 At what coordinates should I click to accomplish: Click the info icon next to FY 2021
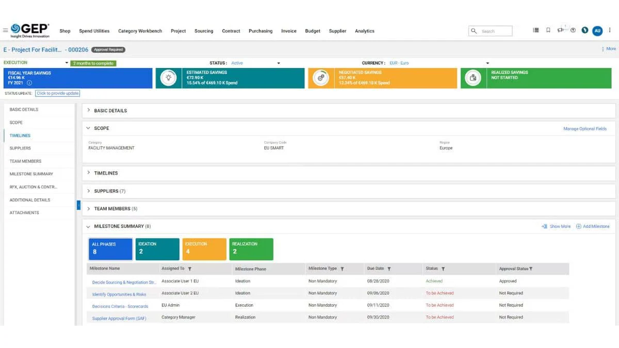pos(29,82)
